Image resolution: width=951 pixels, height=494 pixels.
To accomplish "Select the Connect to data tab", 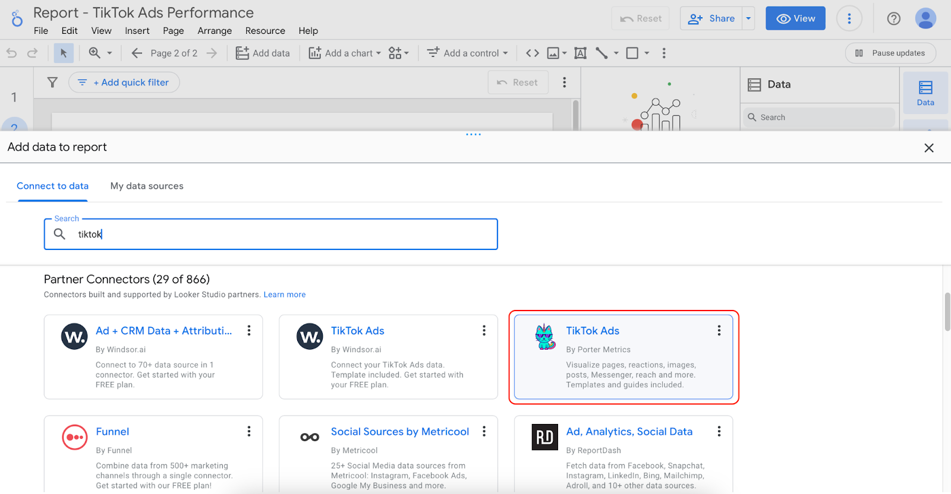I will [x=52, y=186].
